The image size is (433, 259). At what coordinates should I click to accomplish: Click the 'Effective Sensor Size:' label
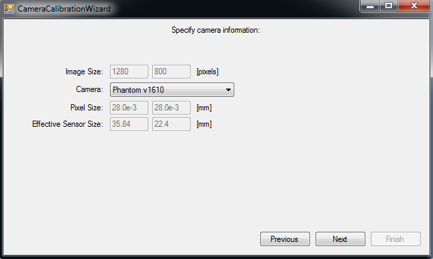click(68, 124)
